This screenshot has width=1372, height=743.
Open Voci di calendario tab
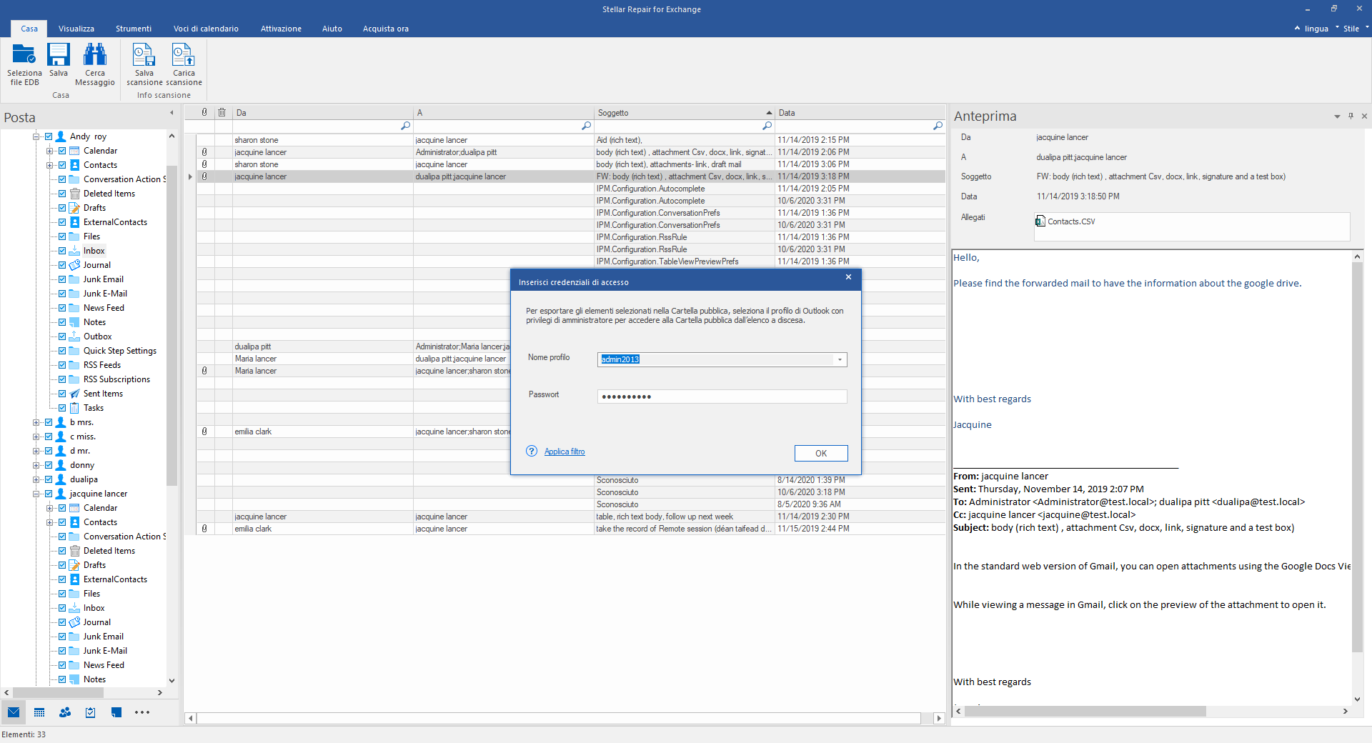[206, 29]
